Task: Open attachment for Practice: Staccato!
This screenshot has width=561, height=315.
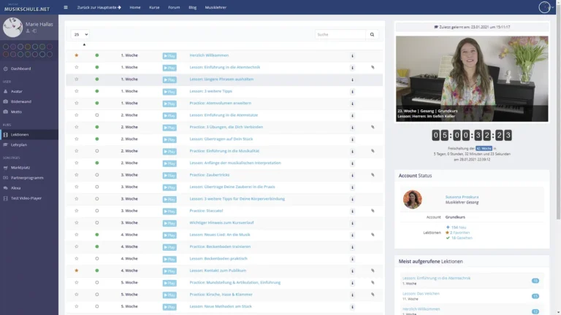Action: 373,211
